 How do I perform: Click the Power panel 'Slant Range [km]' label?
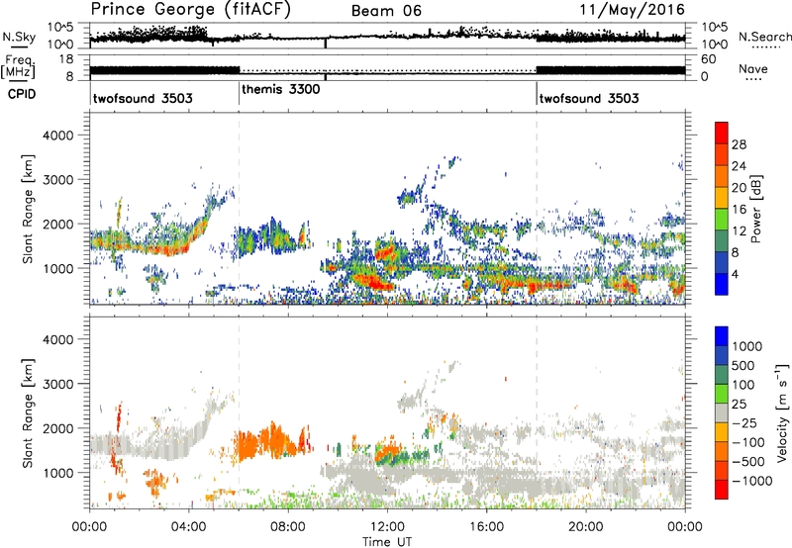click(x=29, y=209)
